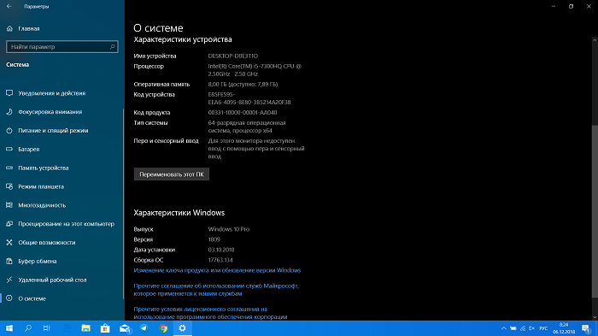Select install date 03.10.2018 value
Image resolution: width=598 pixels, height=336 pixels.
tap(221, 250)
